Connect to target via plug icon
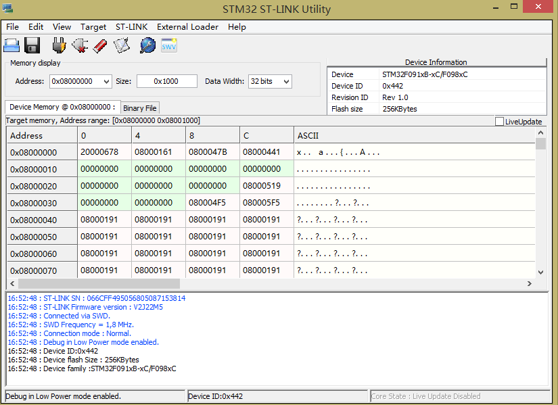The image size is (558, 405). tap(59, 45)
